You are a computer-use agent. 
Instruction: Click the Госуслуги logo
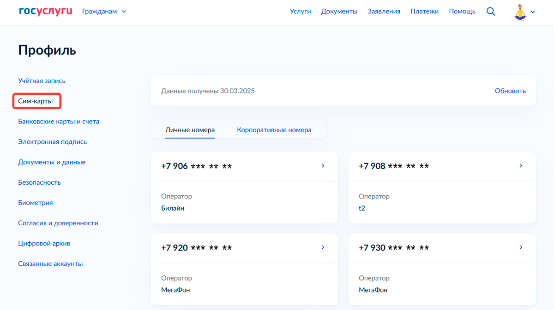pos(45,11)
